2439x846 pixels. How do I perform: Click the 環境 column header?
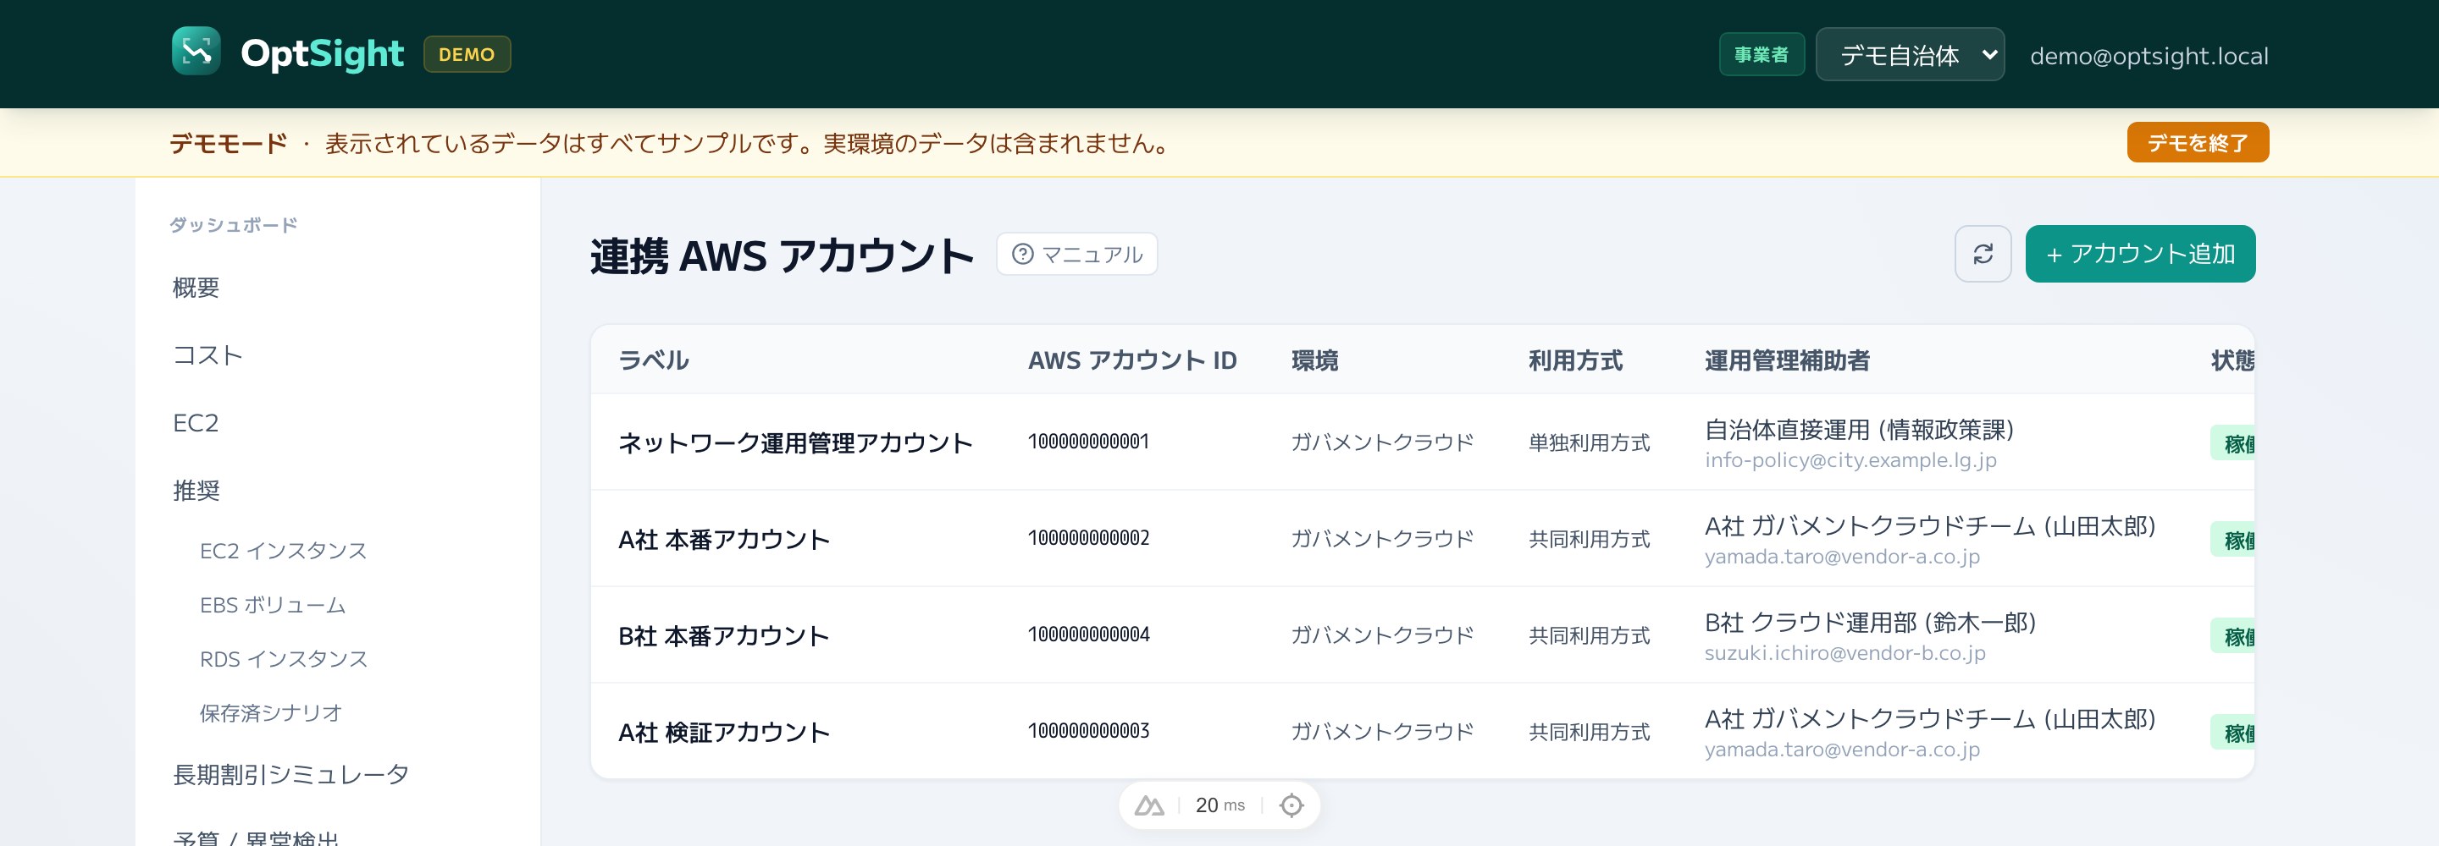(1315, 360)
